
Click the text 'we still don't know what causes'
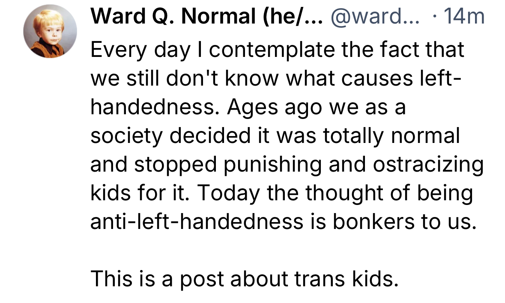tap(251, 78)
